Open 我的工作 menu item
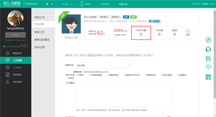This screenshot has width=216, height=117. click(39, 17)
